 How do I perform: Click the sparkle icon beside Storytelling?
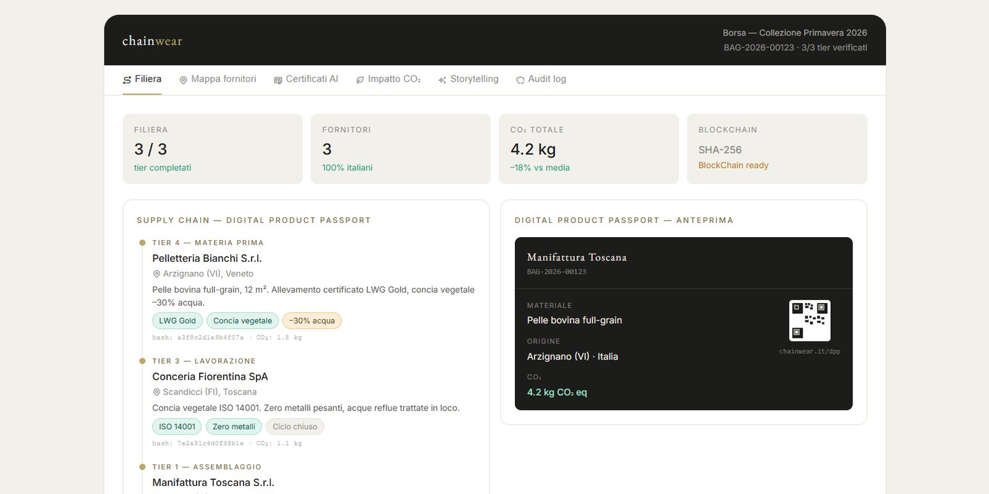(442, 80)
